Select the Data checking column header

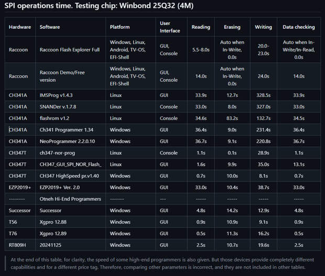click(299, 27)
